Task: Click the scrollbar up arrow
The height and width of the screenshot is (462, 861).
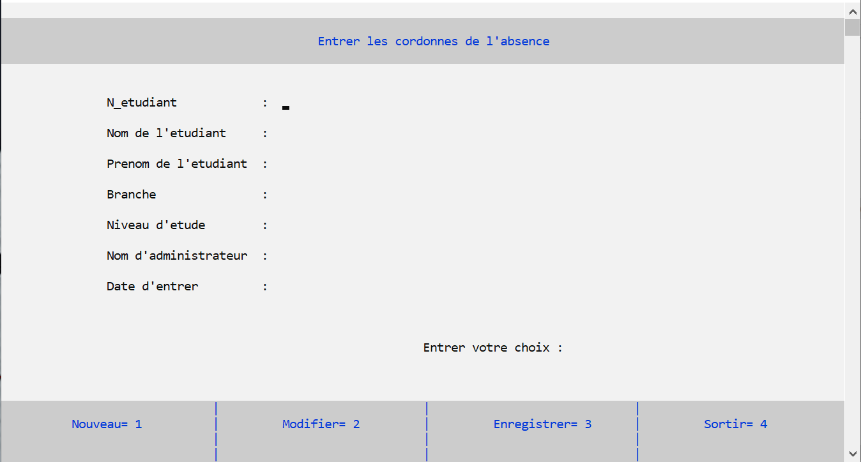Action: click(x=853, y=11)
